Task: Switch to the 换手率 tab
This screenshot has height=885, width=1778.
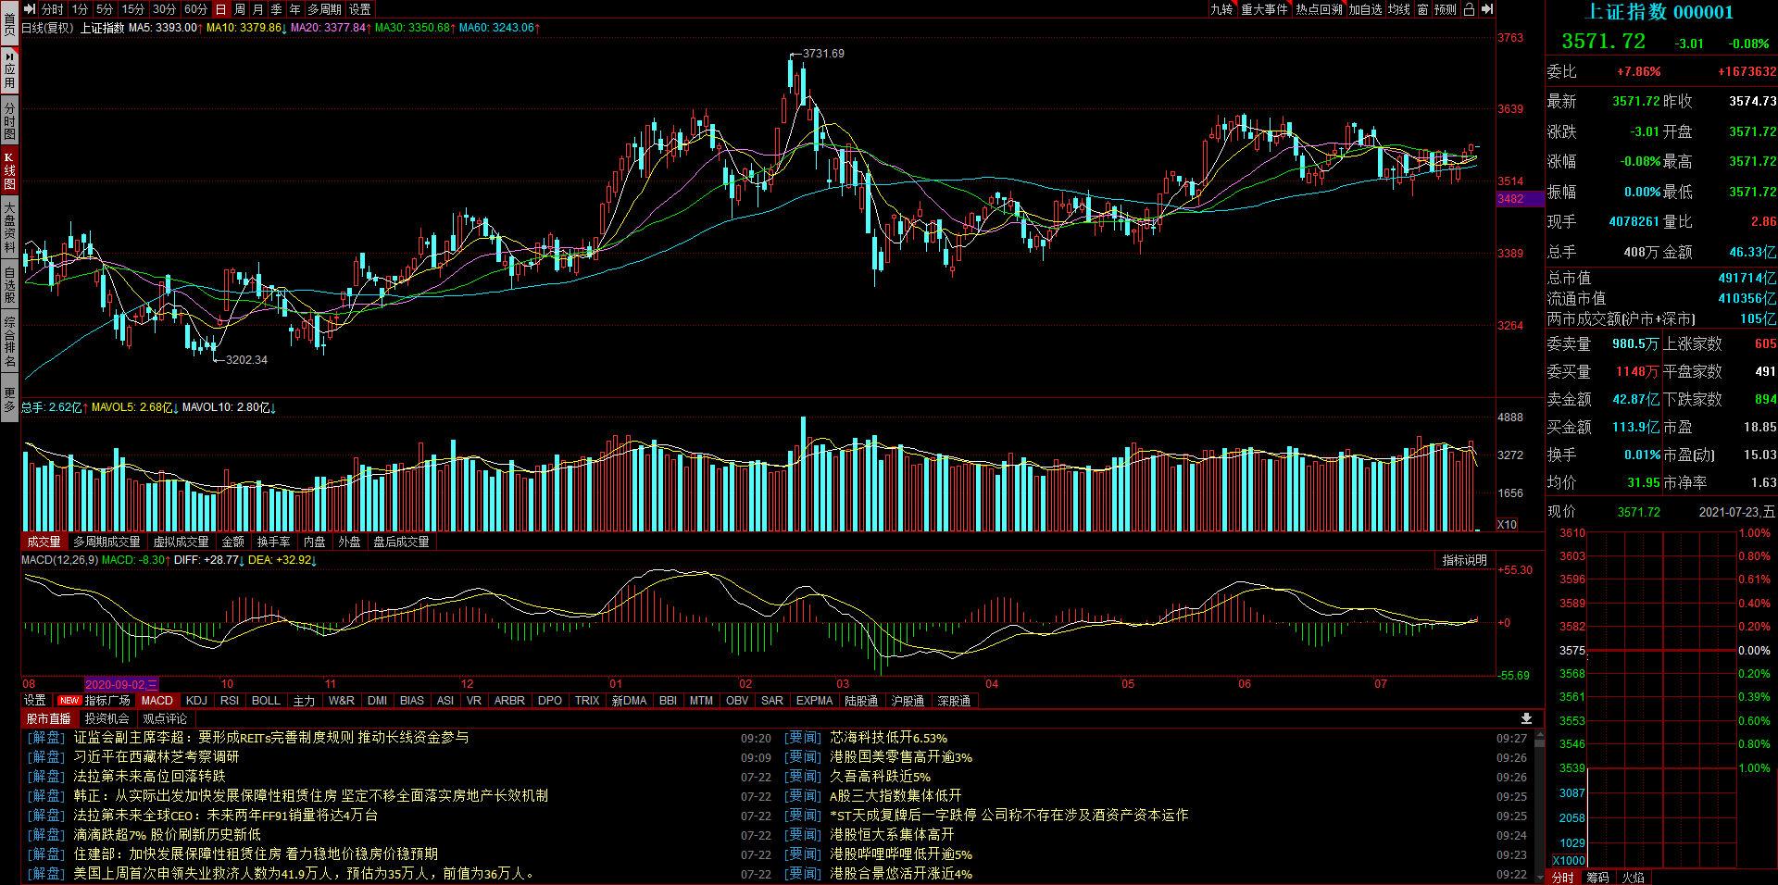Action: pos(274,542)
